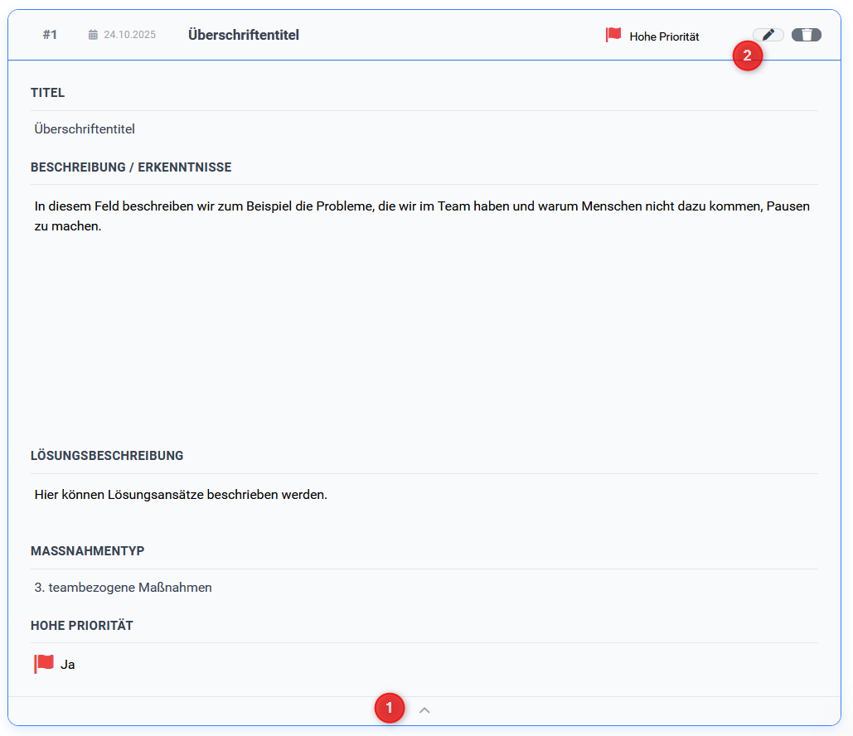Click the "MASSNAHMENTYP" section heading
853x736 pixels.
tap(88, 551)
